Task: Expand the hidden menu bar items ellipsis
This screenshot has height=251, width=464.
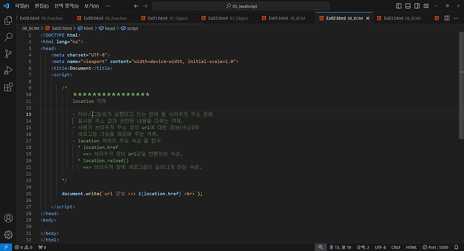Action: (x=108, y=6)
